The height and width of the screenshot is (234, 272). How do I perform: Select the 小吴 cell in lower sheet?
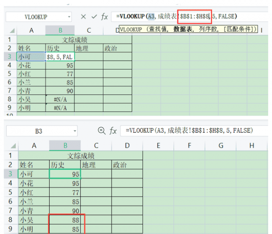[33, 220]
